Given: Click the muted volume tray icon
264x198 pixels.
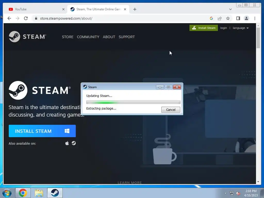Looking at the screenshot, I should (238, 193).
